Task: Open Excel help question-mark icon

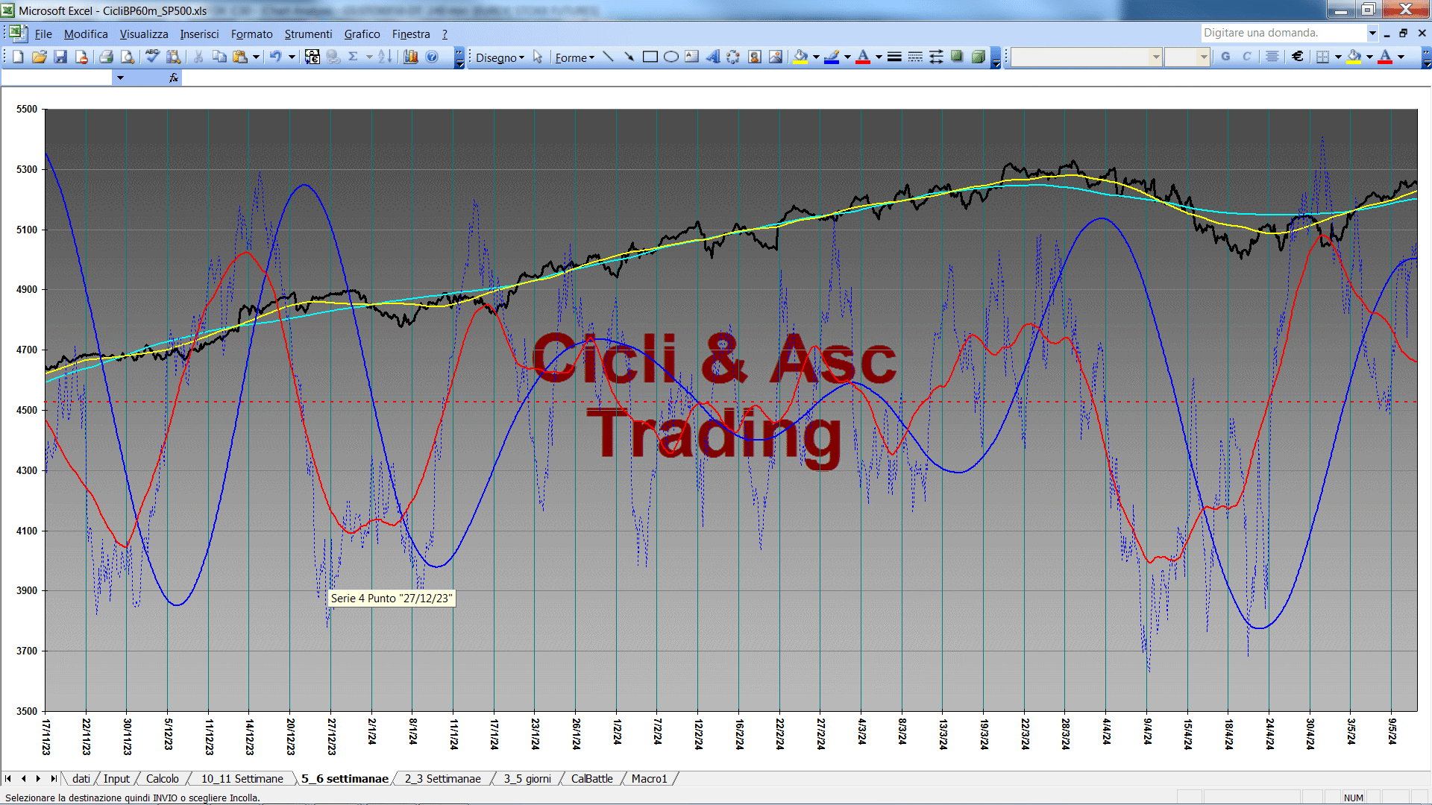Action: tap(432, 57)
